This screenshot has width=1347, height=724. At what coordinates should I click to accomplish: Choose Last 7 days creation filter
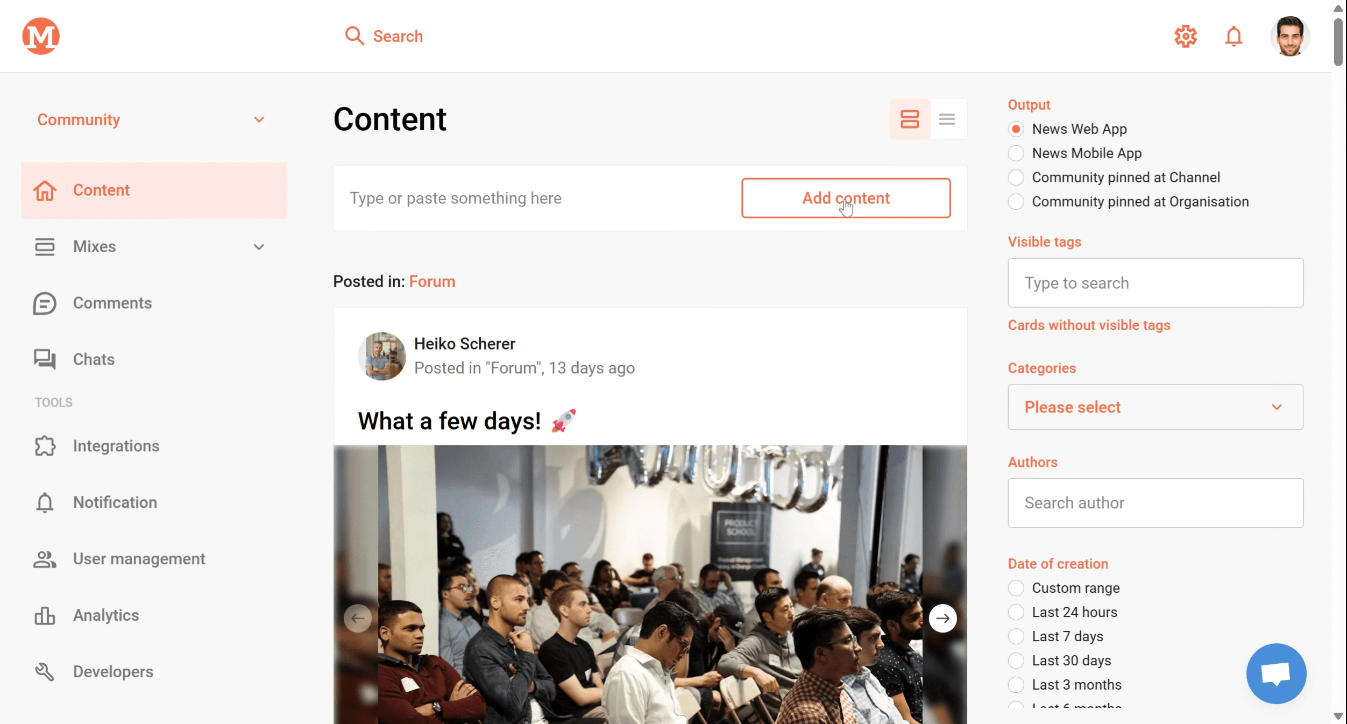click(1055, 636)
